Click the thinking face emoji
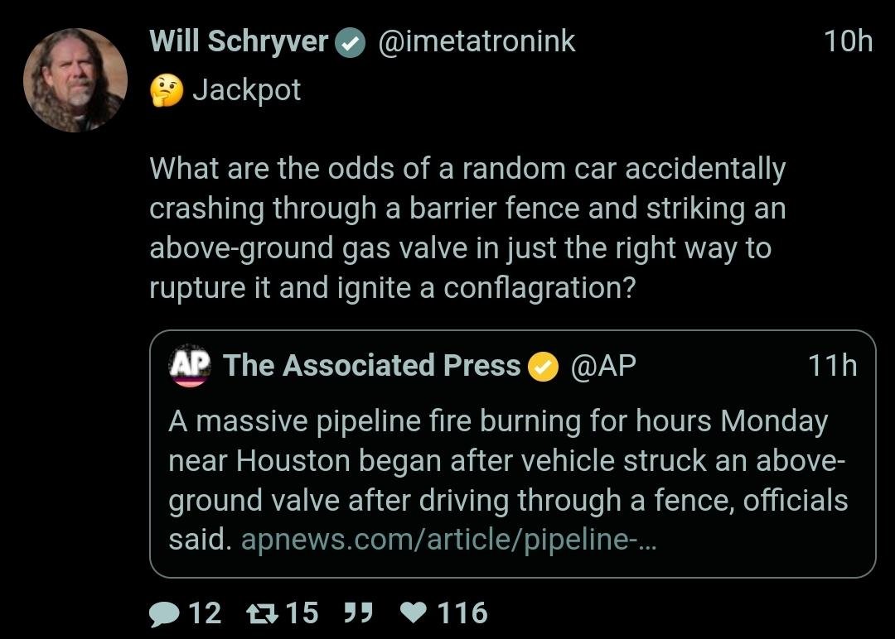Screen dimensions: 895x639 click(166, 91)
